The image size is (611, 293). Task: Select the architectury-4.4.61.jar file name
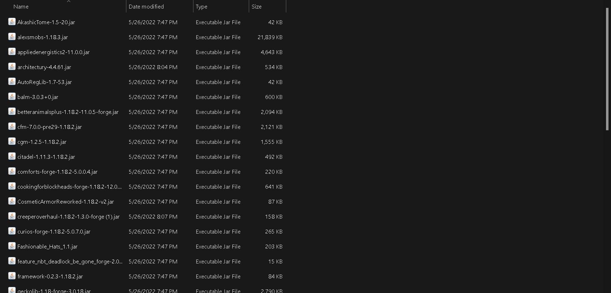44,67
